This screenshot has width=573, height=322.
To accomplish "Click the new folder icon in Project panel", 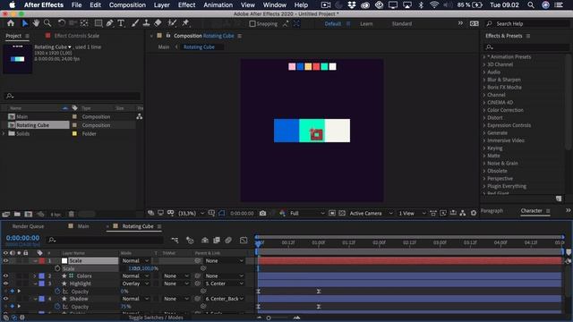I will point(17,215).
